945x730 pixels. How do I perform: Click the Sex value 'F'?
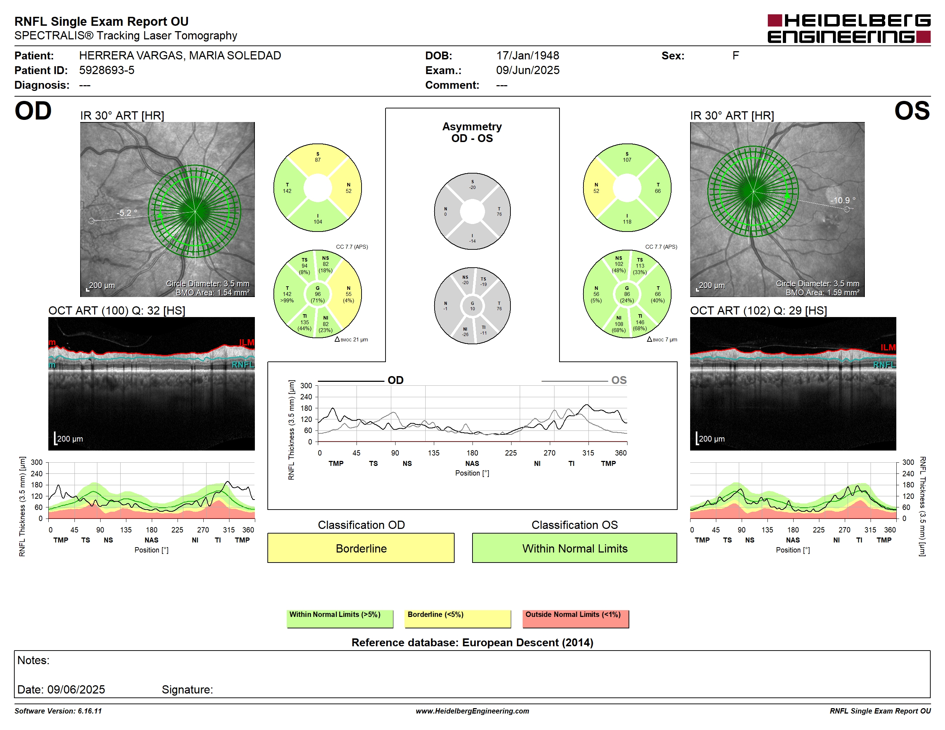tap(736, 55)
